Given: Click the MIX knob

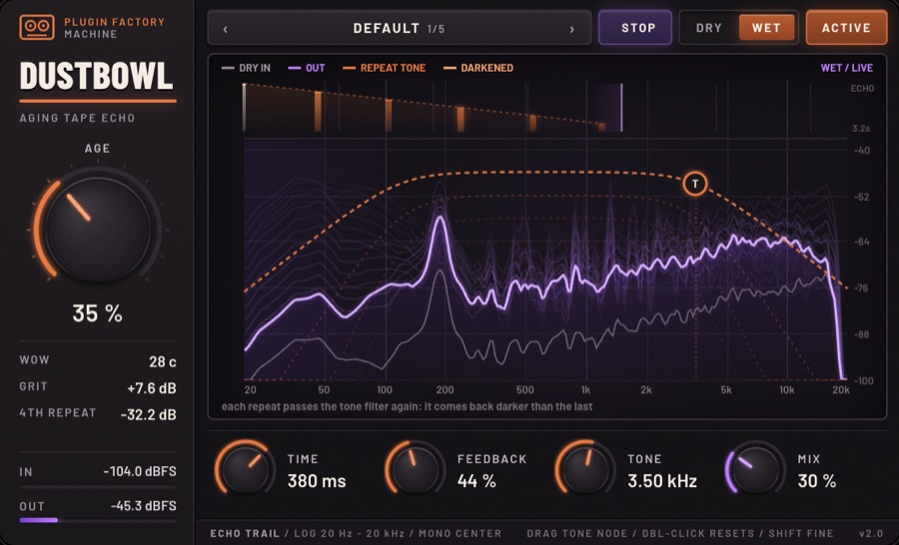Looking at the screenshot, I should [755, 469].
